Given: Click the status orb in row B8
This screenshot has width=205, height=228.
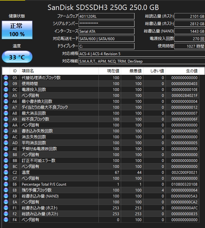Looking at the screenshot, I should click(x=6, y=154).
